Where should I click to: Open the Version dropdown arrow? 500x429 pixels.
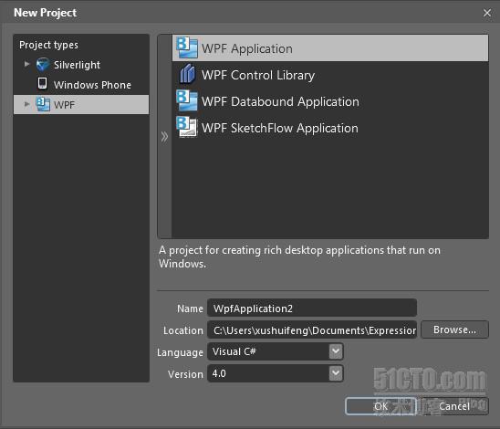336,373
